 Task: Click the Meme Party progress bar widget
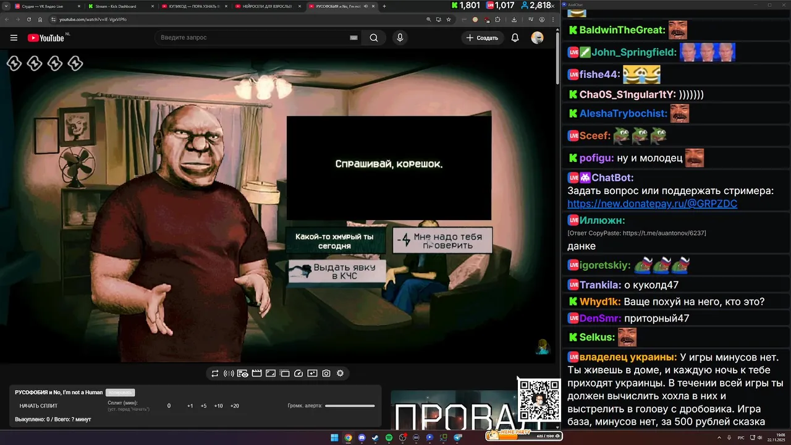(524, 436)
